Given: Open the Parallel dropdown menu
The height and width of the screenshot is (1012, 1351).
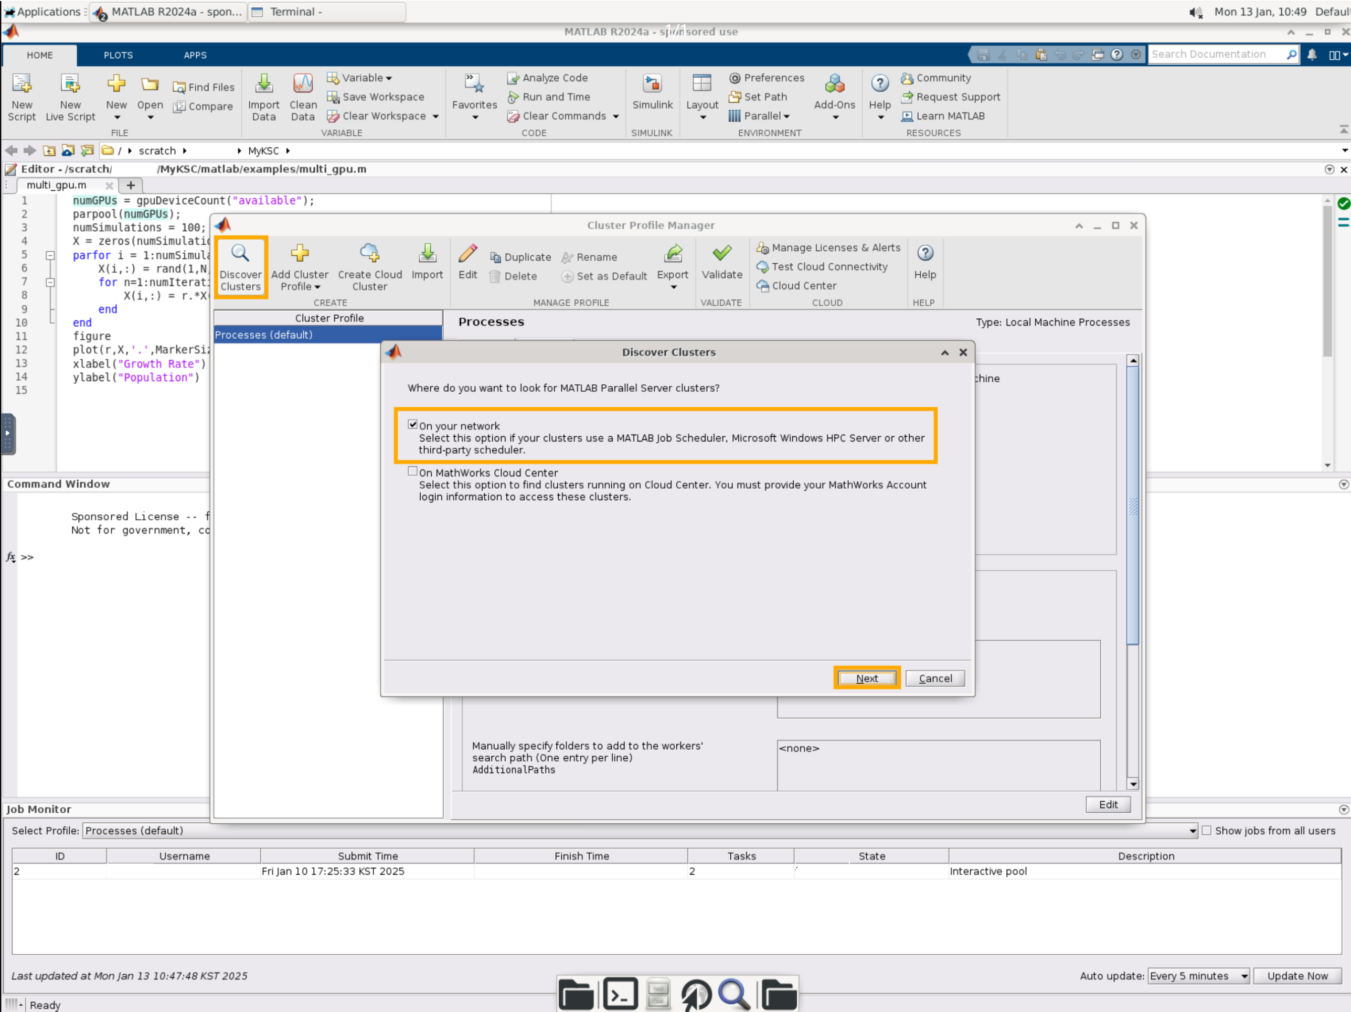Looking at the screenshot, I should [759, 116].
